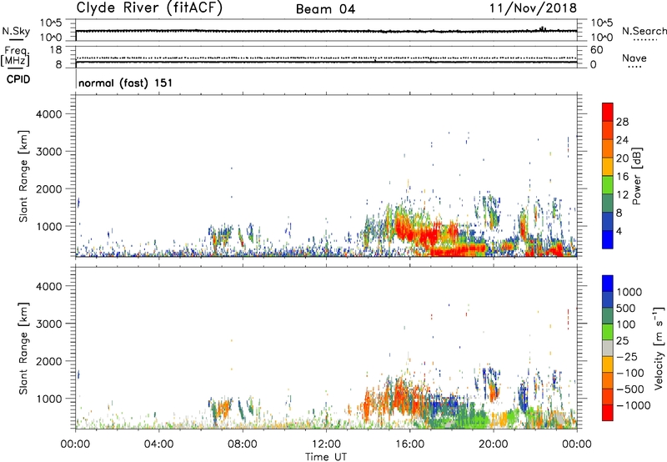Click the '12:00' time tick label
The width and height of the screenshot is (667, 462).
click(x=326, y=444)
